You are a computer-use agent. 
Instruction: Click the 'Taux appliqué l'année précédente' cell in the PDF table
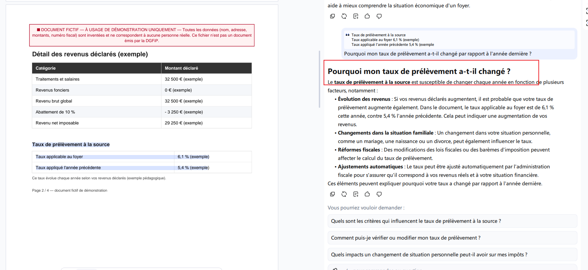(x=103, y=168)
